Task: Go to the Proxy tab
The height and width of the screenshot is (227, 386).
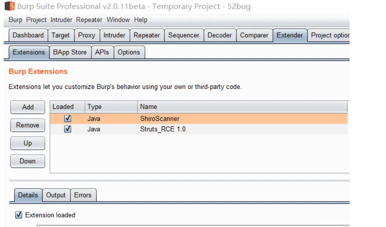Action: click(x=86, y=35)
